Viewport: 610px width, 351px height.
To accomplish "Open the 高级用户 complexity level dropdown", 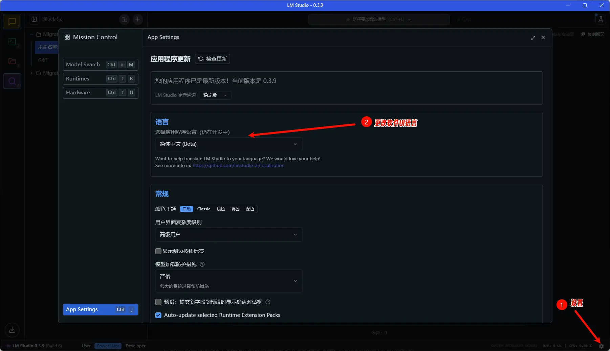I will [228, 235].
